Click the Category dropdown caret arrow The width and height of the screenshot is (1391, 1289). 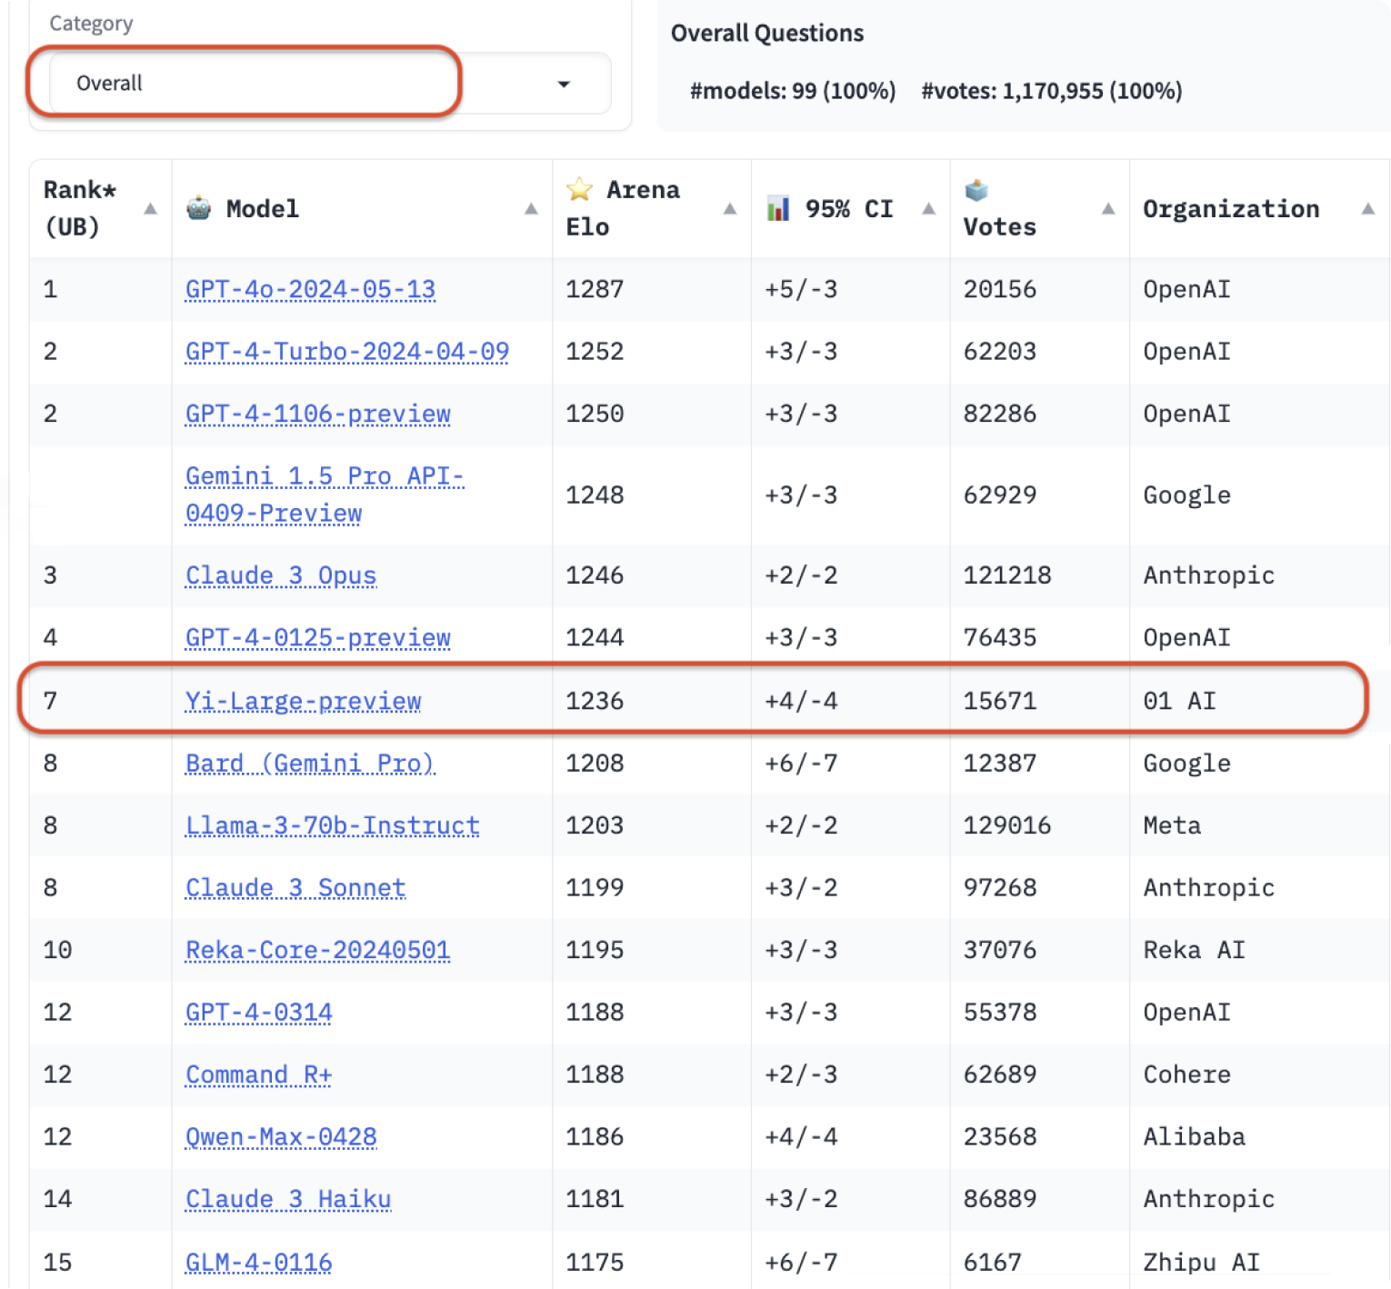[x=564, y=85]
